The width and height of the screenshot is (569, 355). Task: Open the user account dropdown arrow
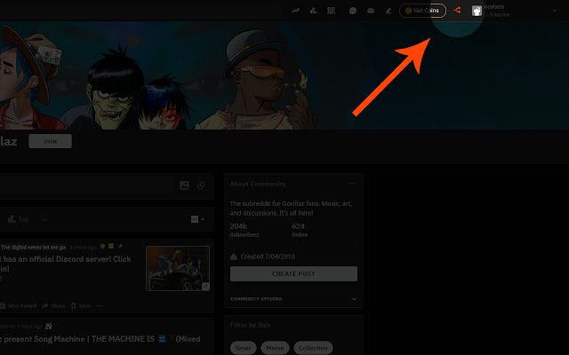(555, 11)
